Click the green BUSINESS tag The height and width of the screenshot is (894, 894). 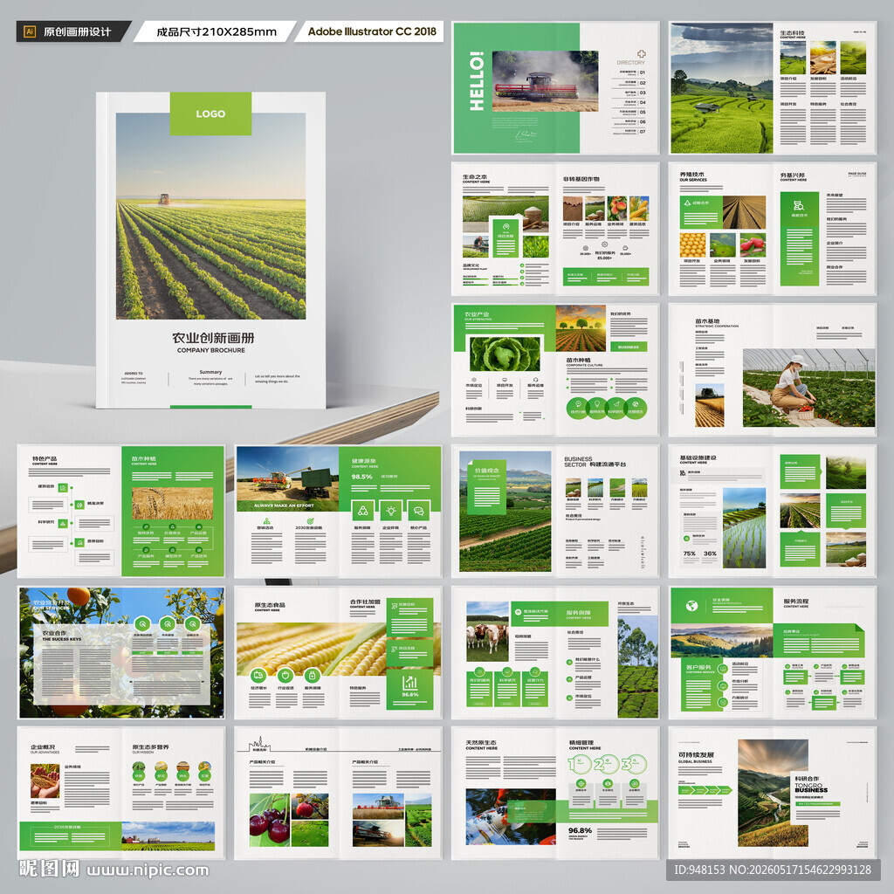coord(629,347)
